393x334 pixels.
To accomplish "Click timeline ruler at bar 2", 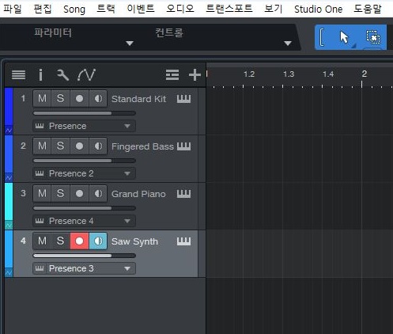I will point(364,74).
